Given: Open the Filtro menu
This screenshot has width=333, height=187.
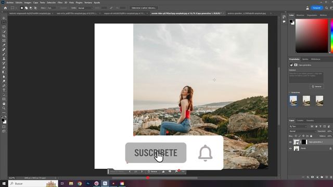Looking at the screenshot, I should (x=60, y=3).
